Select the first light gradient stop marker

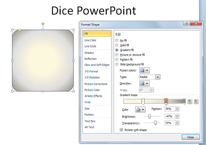(x=143, y=102)
